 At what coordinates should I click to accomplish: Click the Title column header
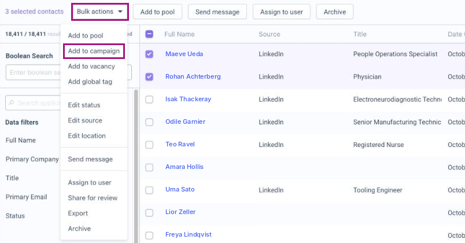(x=360, y=34)
